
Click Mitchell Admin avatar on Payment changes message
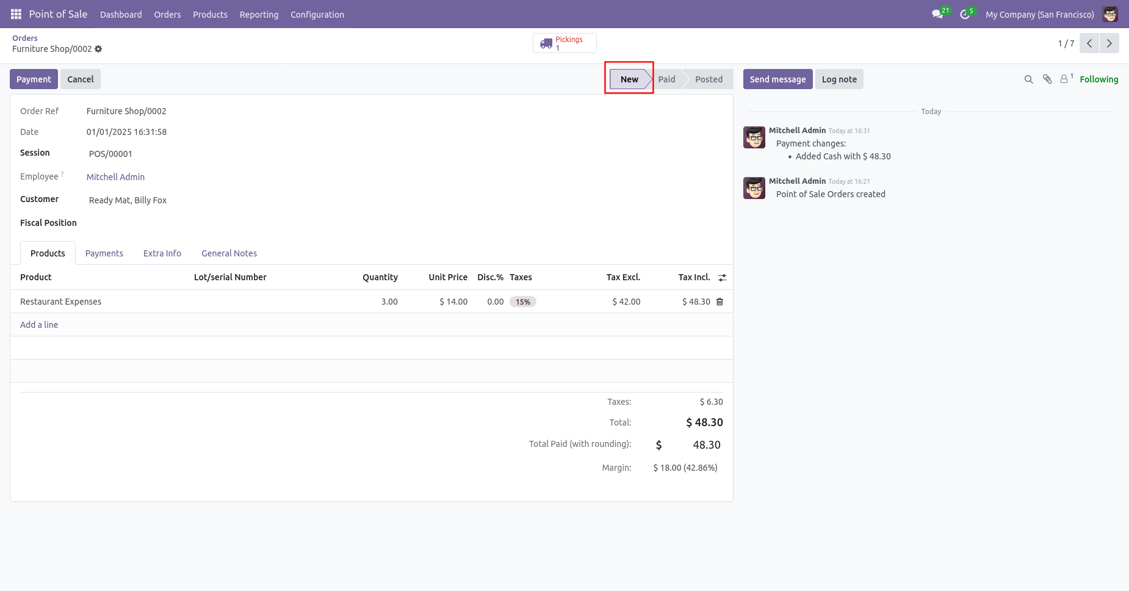click(754, 137)
